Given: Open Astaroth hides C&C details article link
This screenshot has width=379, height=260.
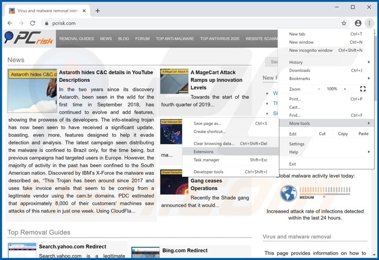Looking at the screenshot, I should tap(106, 76).
